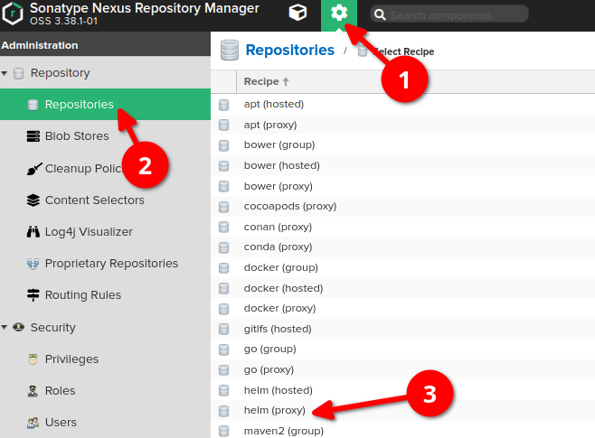This screenshot has width=595, height=438.
Task: Collapse the Security tree section
Action: point(5,327)
